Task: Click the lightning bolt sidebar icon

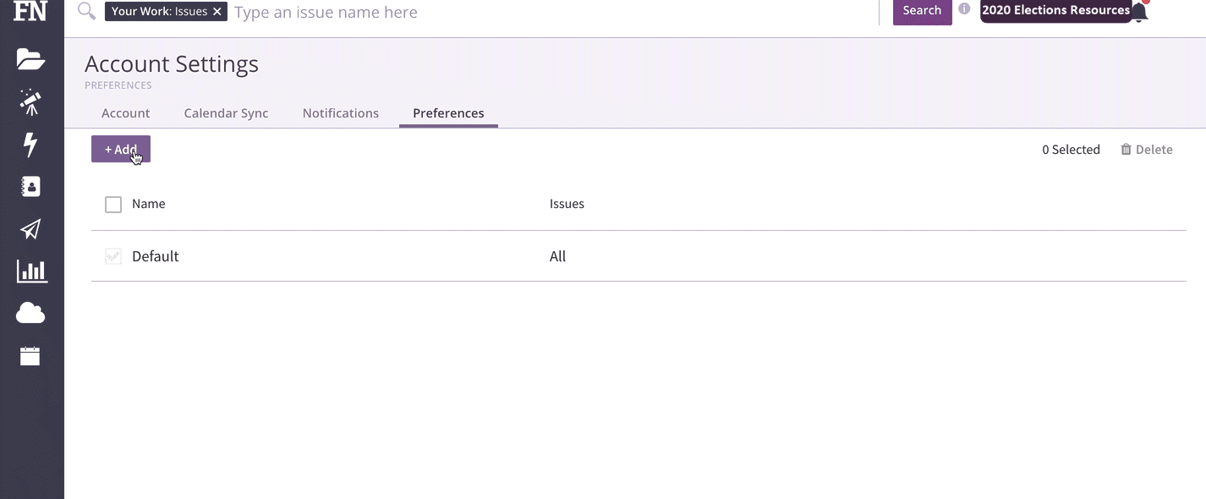Action: click(30, 145)
